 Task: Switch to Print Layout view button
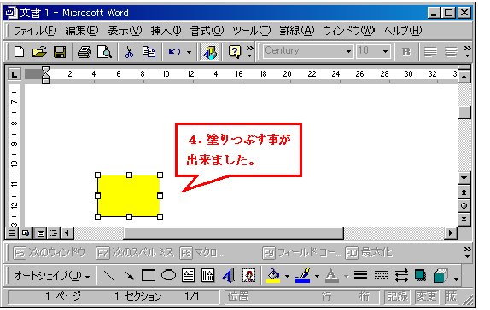pyautogui.click(x=40, y=233)
